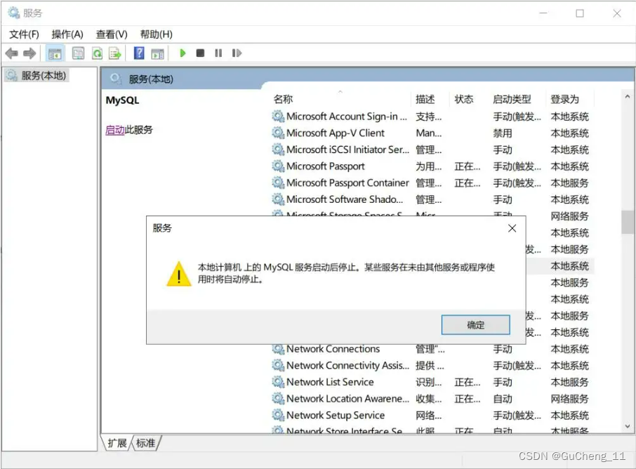The image size is (636, 469).
Task: Select the Network Connections service name
Action: pos(333,349)
